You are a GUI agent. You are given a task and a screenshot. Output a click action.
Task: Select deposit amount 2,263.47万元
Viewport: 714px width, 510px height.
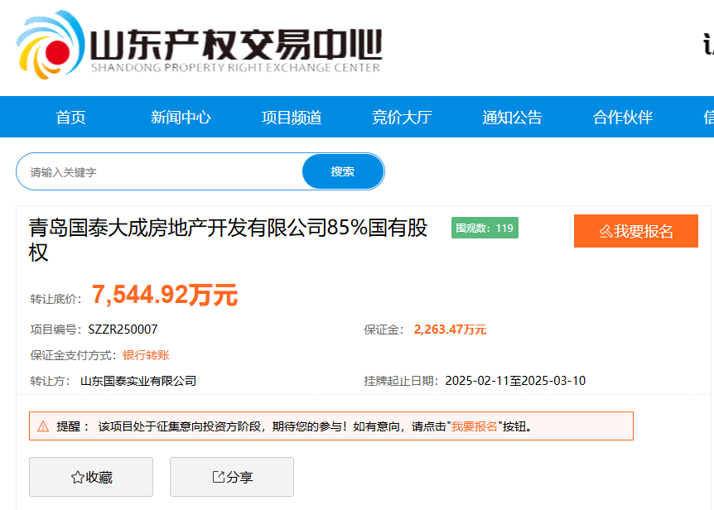(x=450, y=330)
